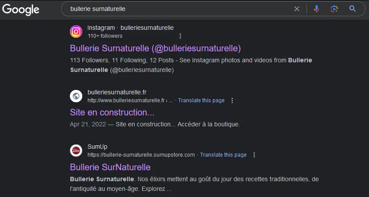Translate the sumupstore.com page

pyautogui.click(x=223, y=155)
